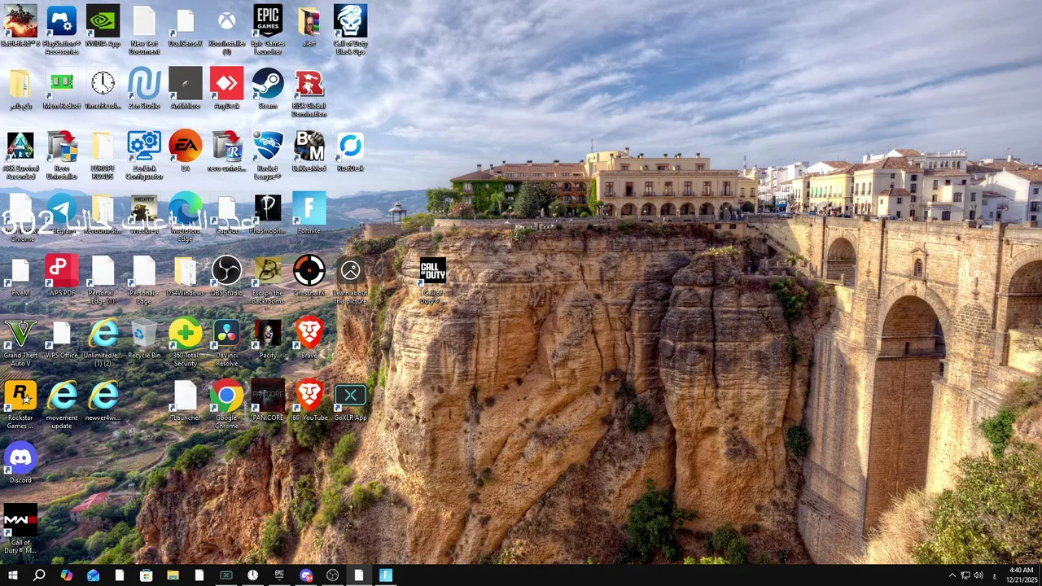Launch the Pacify game shortcut
The height and width of the screenshot is (586, 1042).
(x=268, y=339)
